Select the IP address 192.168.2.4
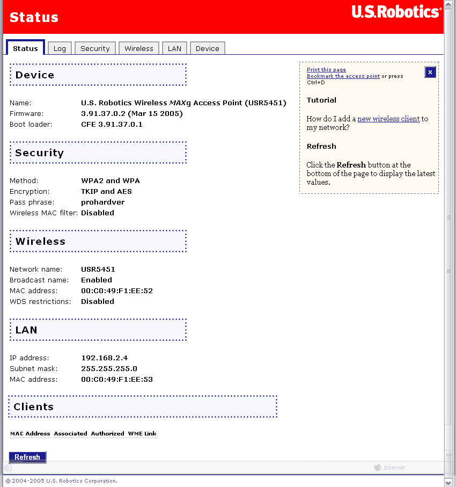Viewport: 456px width, 487px height. point(104,358)
